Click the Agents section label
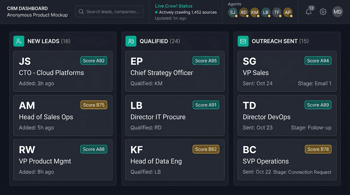This screenshot has height=195, width=350. click(x=234, y=4)
